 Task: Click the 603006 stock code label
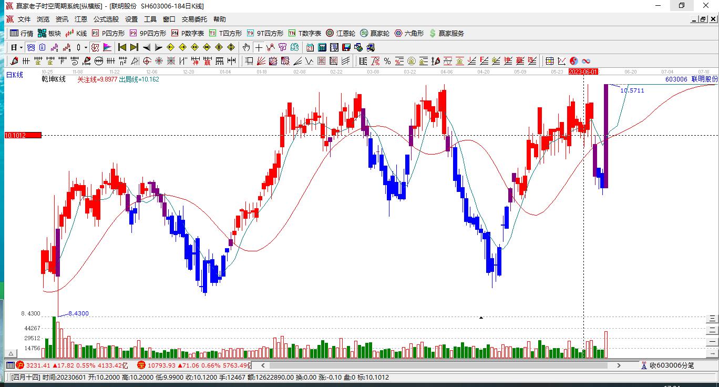point(676,79)
